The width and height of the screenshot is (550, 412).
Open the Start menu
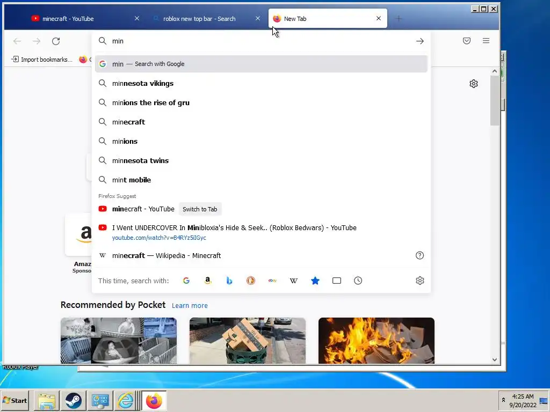pos(15,400)
